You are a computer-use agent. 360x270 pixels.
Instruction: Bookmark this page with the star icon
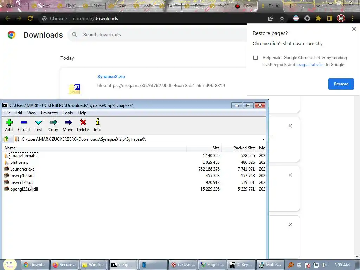pyautogui.click(x=282, y=18)
